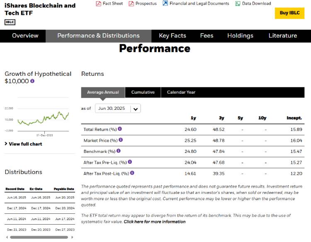311x242 pixels.
Task: Click info icon next to Market Price (%)
Action: pos(121,140)
